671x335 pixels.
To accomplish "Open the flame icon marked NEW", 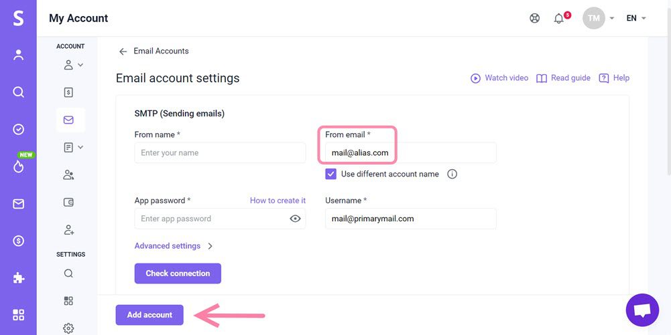I will pyautogui.click(x=19, y=166).
